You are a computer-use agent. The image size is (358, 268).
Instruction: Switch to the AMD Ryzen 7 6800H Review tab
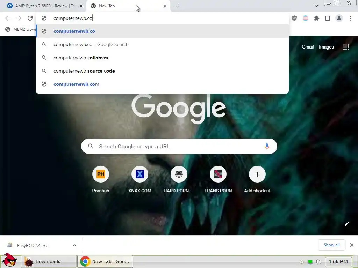(x=44, y=6)
